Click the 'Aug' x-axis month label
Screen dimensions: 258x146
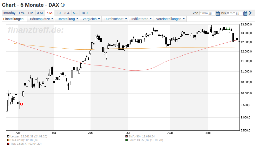tap(170, 133)
